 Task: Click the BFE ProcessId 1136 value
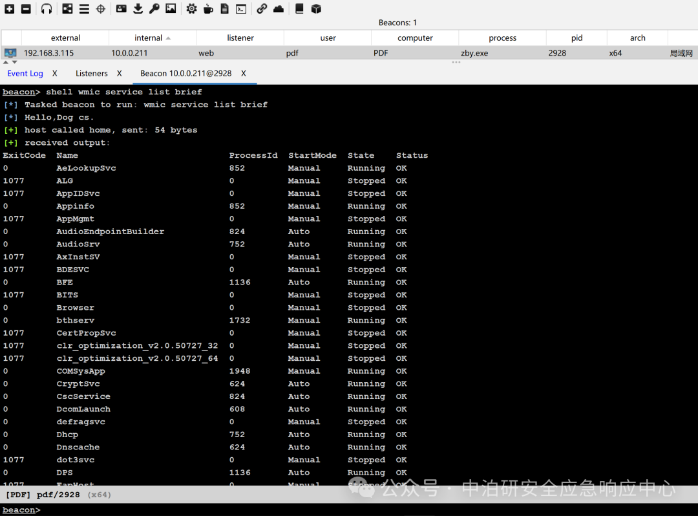pyautogui.click(x=240, y=283)
